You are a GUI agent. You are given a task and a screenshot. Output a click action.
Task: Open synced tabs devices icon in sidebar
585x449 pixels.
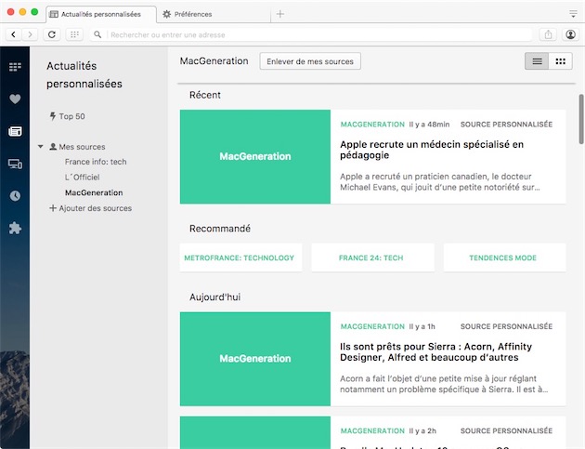tap(15, 164)
